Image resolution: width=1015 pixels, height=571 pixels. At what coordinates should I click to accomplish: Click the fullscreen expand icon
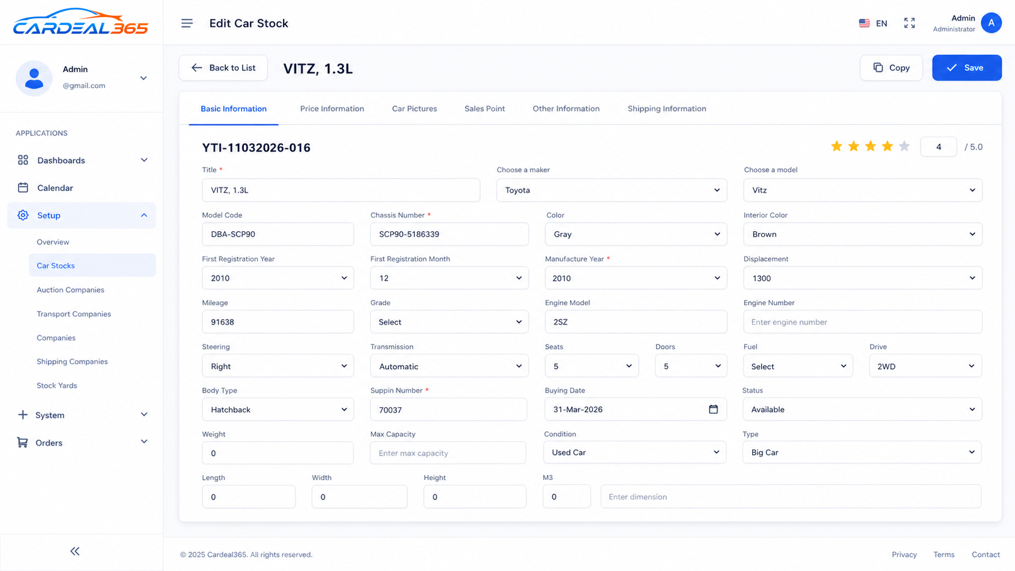[909, 23]
